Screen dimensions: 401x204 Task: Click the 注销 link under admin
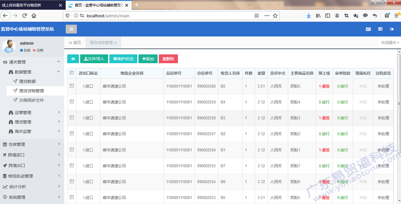[x=38, y=50]
